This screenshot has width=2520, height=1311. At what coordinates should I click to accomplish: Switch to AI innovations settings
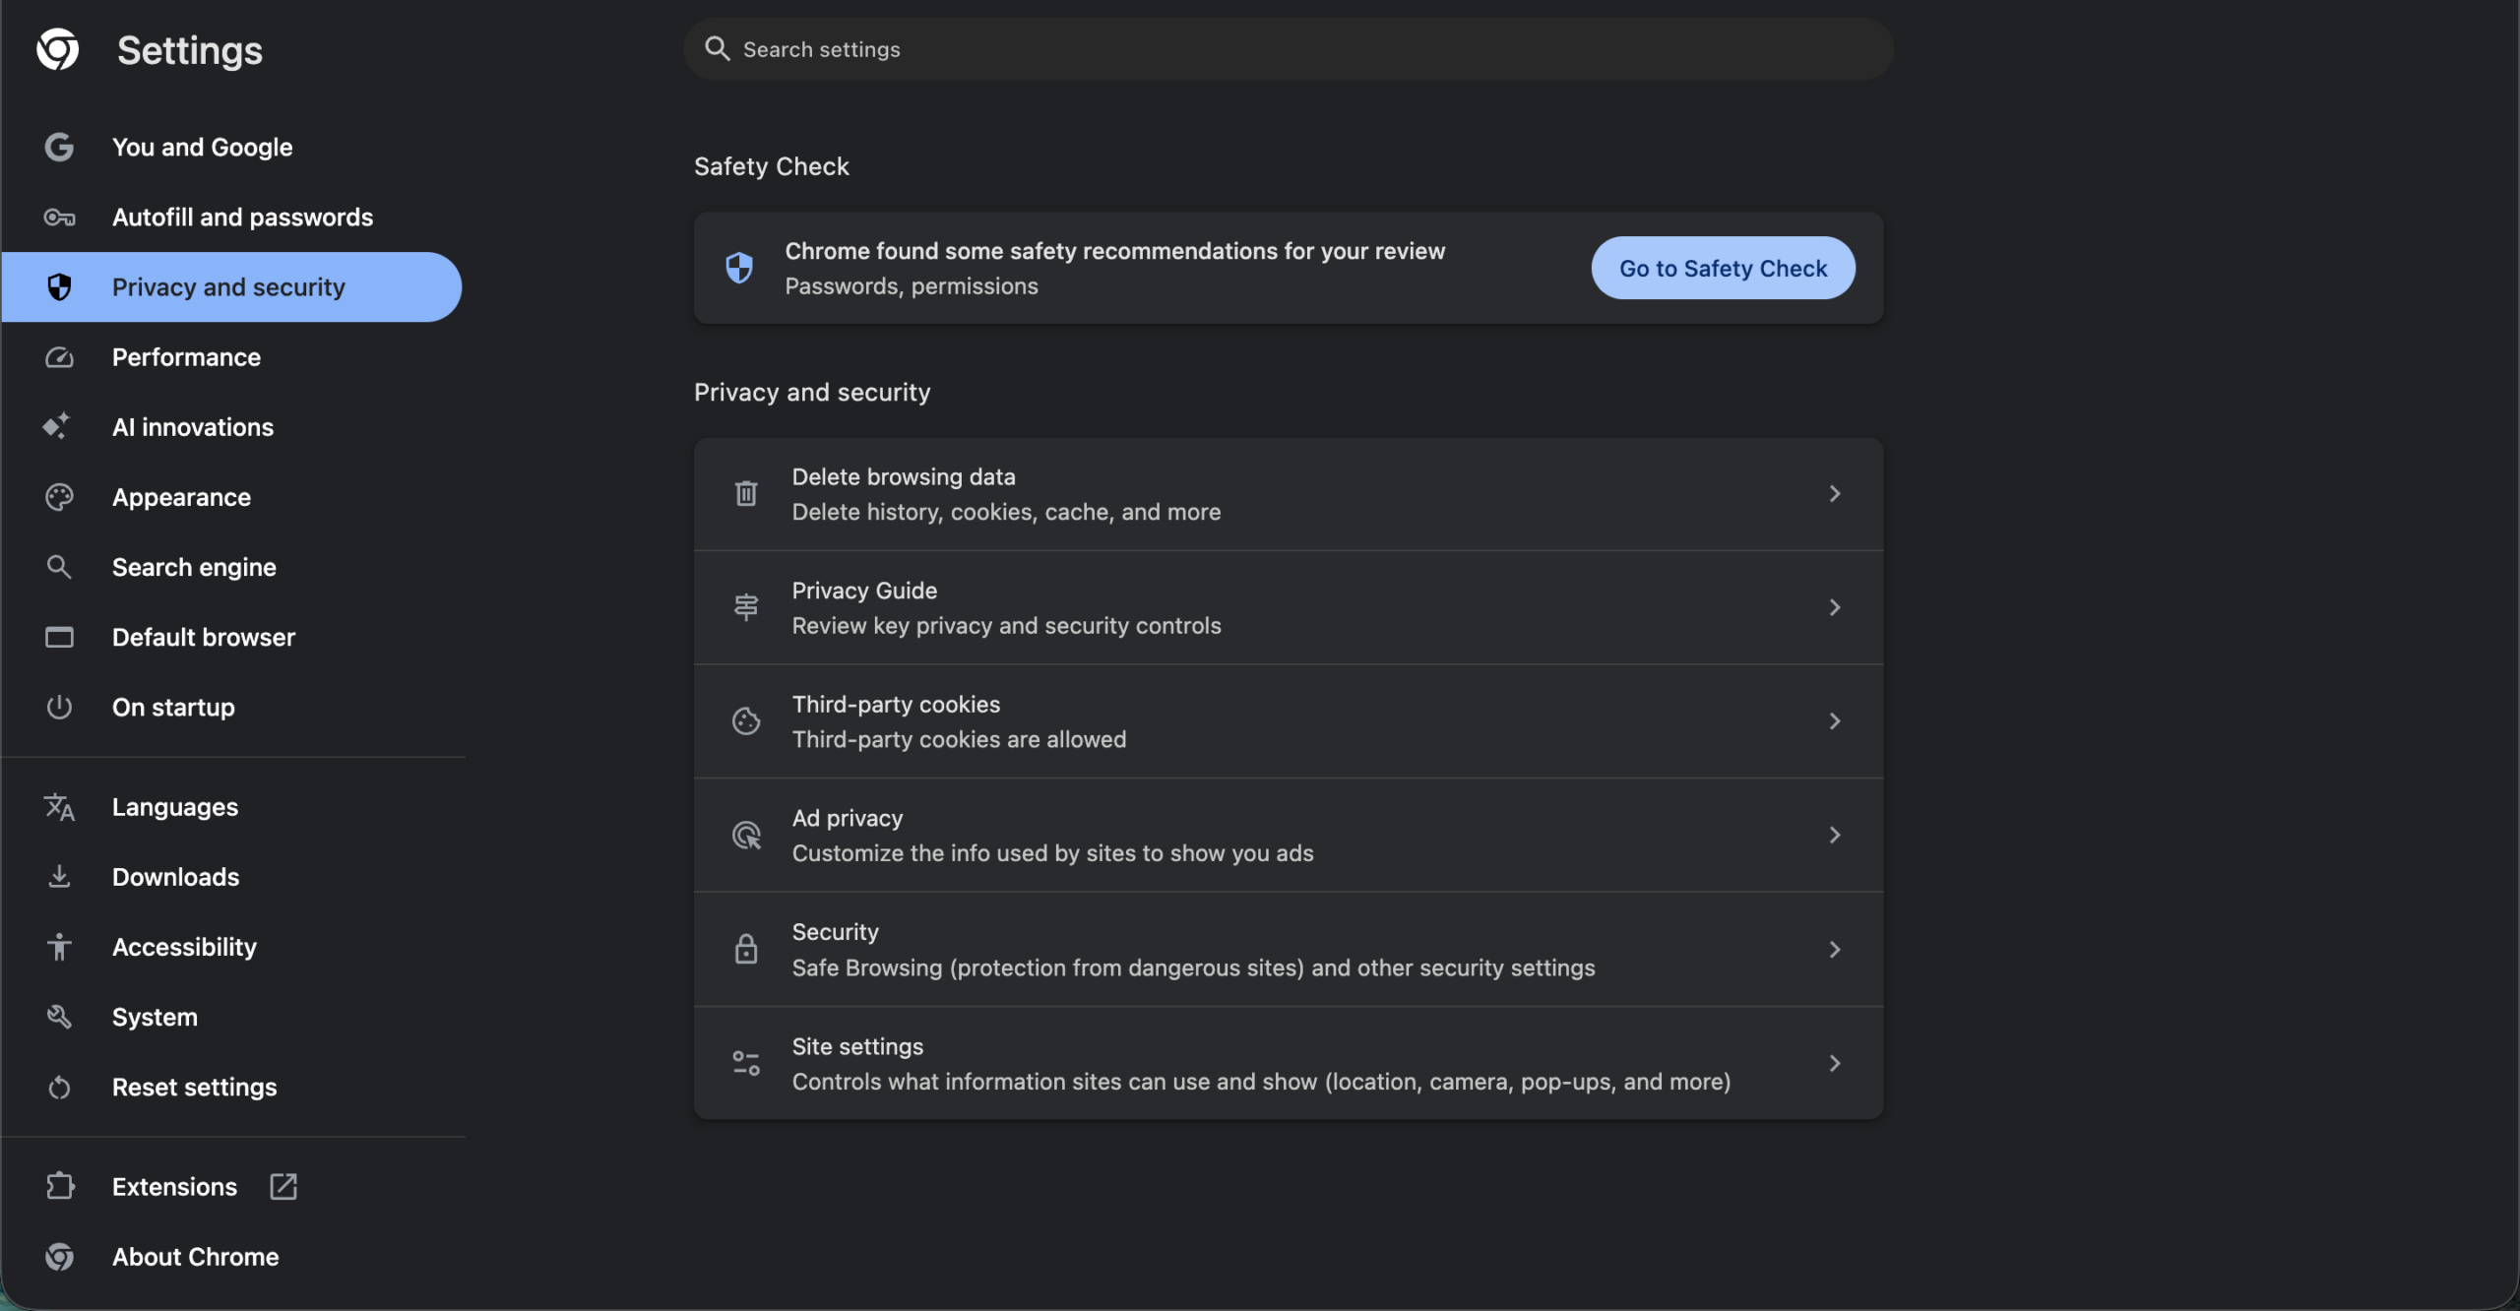232,426
